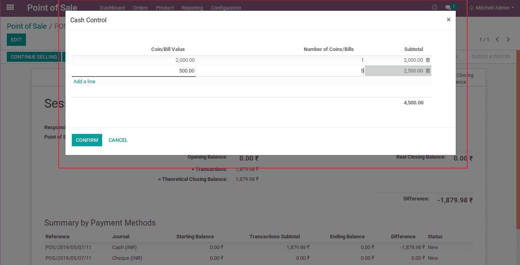
Task: Go to previous record arrow
Action: pos(497,39)
